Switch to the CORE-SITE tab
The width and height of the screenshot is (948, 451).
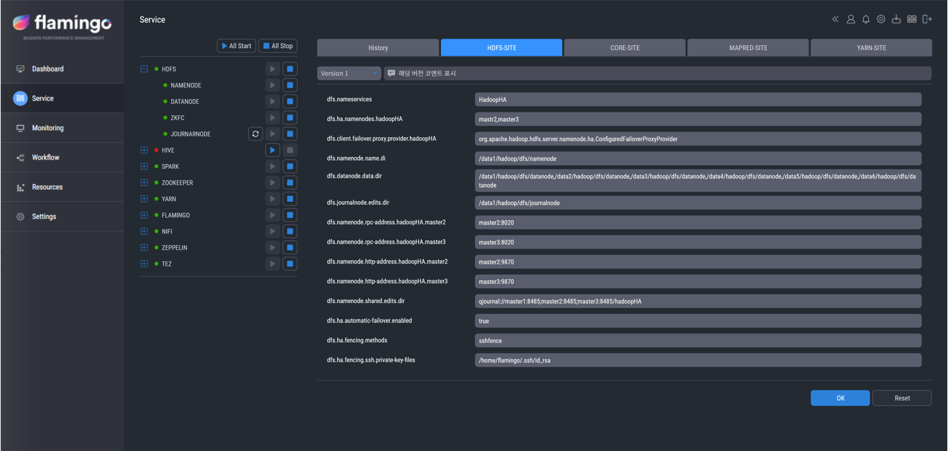click(625, 47)
